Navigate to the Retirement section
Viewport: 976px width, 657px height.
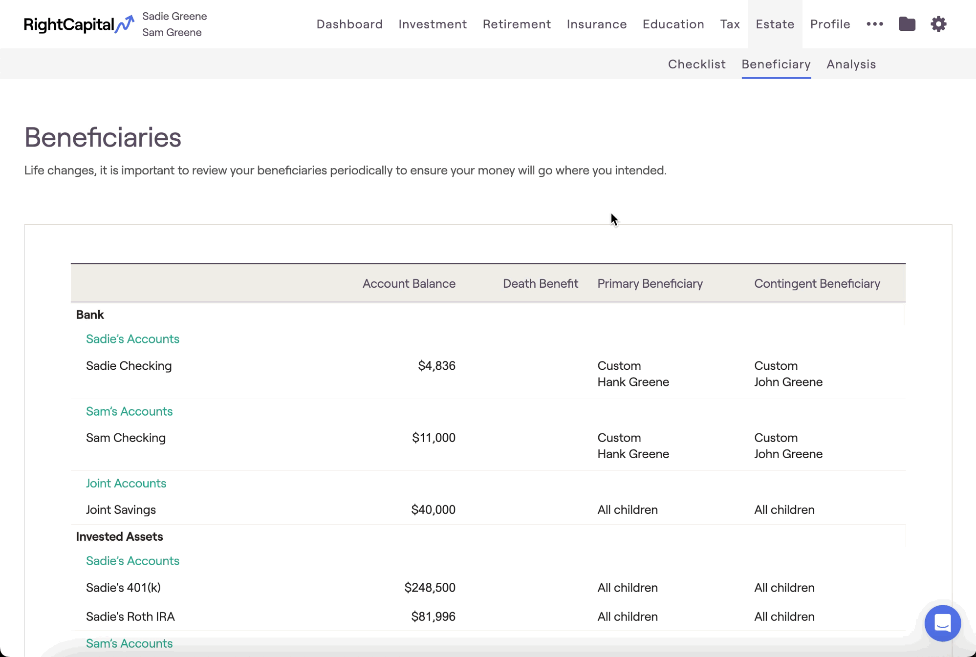point(517,24)
